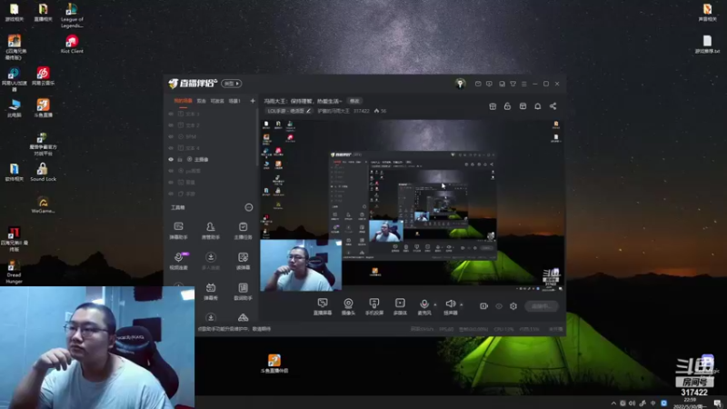The height and width of the screenshot is (409, 727).
Task: Toggle the preview eye icon in bottom toolbar
Action: pyautogui.click(x=499, y=306)
